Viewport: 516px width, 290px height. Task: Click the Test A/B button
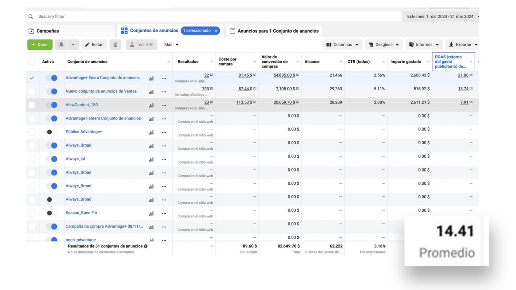(x=141, y=44)
